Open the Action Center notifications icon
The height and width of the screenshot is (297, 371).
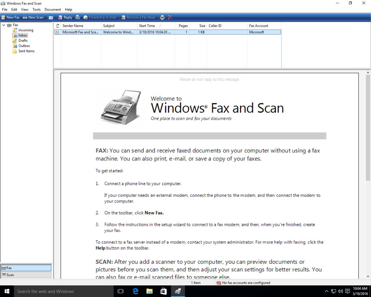347,291
